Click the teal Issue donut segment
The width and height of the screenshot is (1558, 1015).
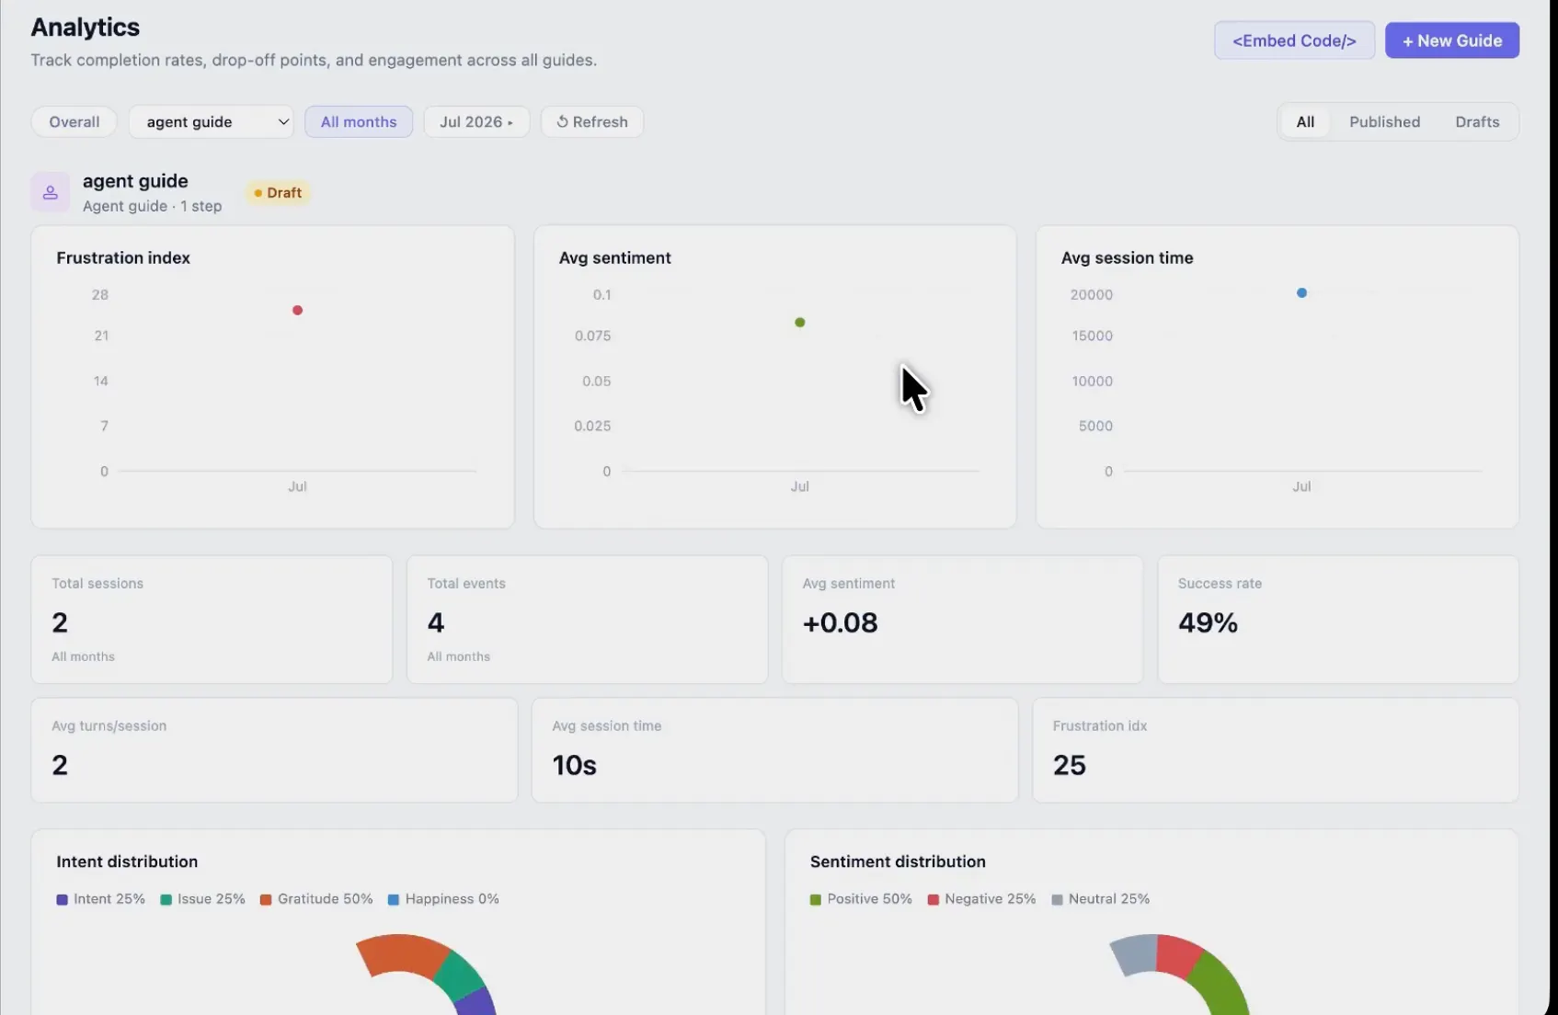(x=460, y=977)
